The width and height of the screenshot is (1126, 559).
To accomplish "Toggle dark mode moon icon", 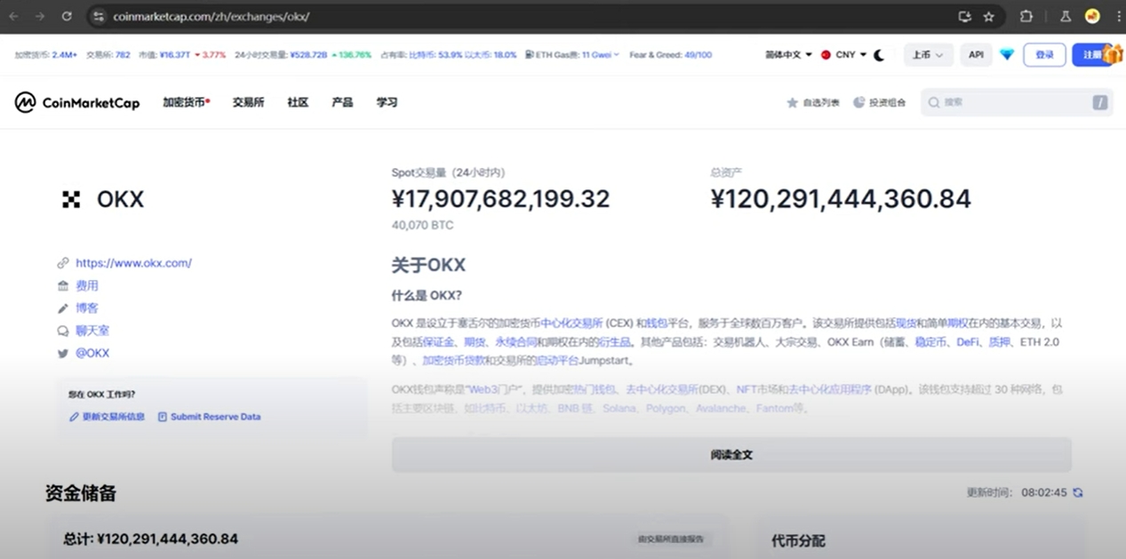I will [x=879, y=55].
